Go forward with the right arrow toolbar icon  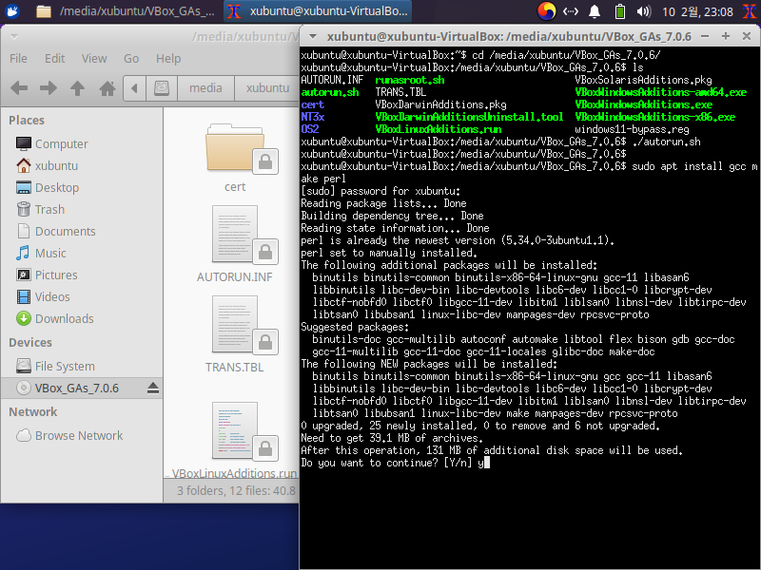(49, 88)
